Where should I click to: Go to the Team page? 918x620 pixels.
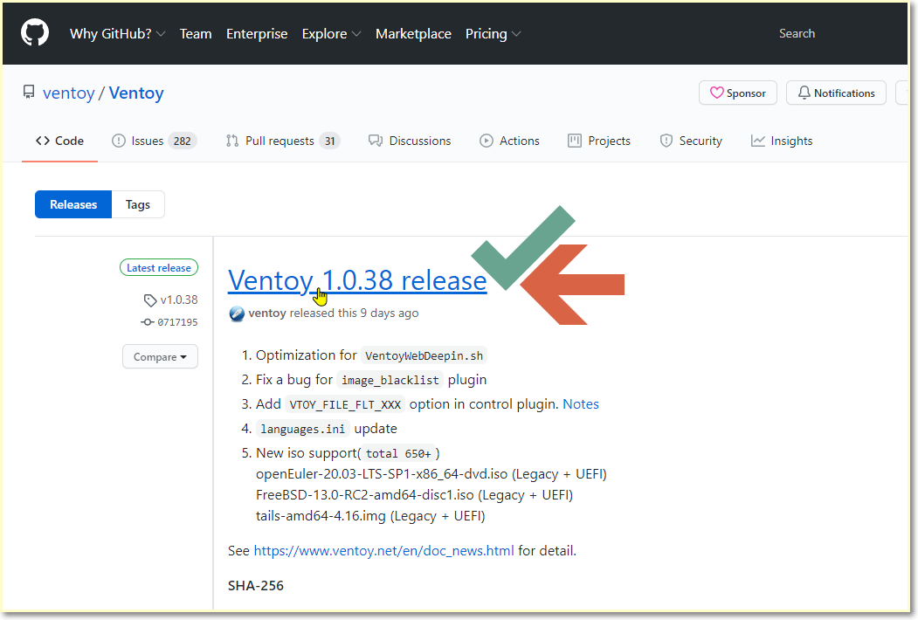[196, 34]
